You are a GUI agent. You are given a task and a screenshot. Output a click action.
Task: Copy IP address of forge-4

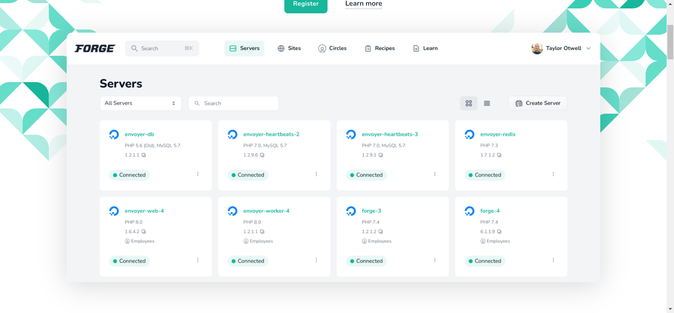499,232
